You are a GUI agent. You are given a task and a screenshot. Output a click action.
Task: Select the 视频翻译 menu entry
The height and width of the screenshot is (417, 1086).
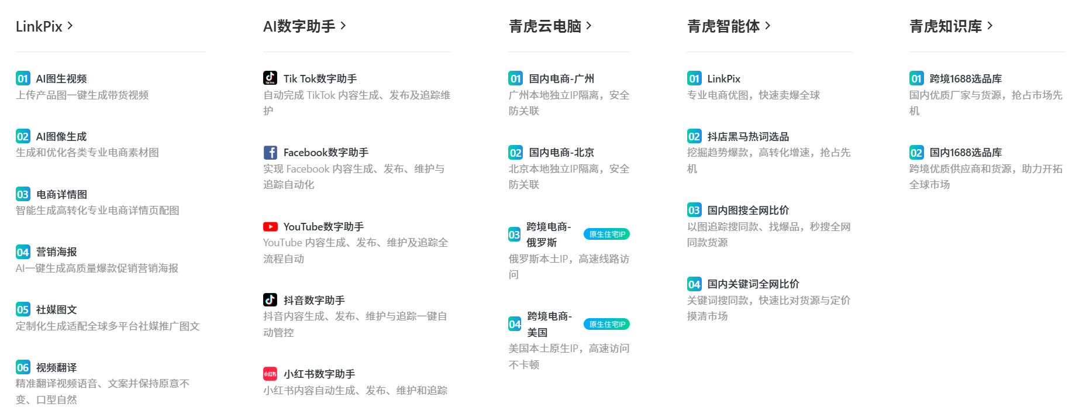[x=56, y=367]
